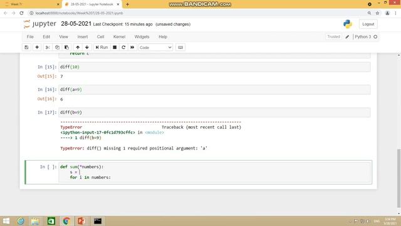
Task: Click the Run button
Action: click(x=102, y=48)
